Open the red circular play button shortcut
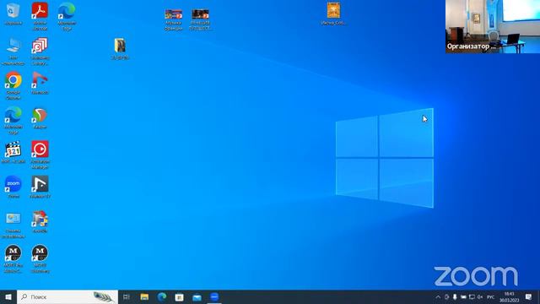 (x=40, y=149)
